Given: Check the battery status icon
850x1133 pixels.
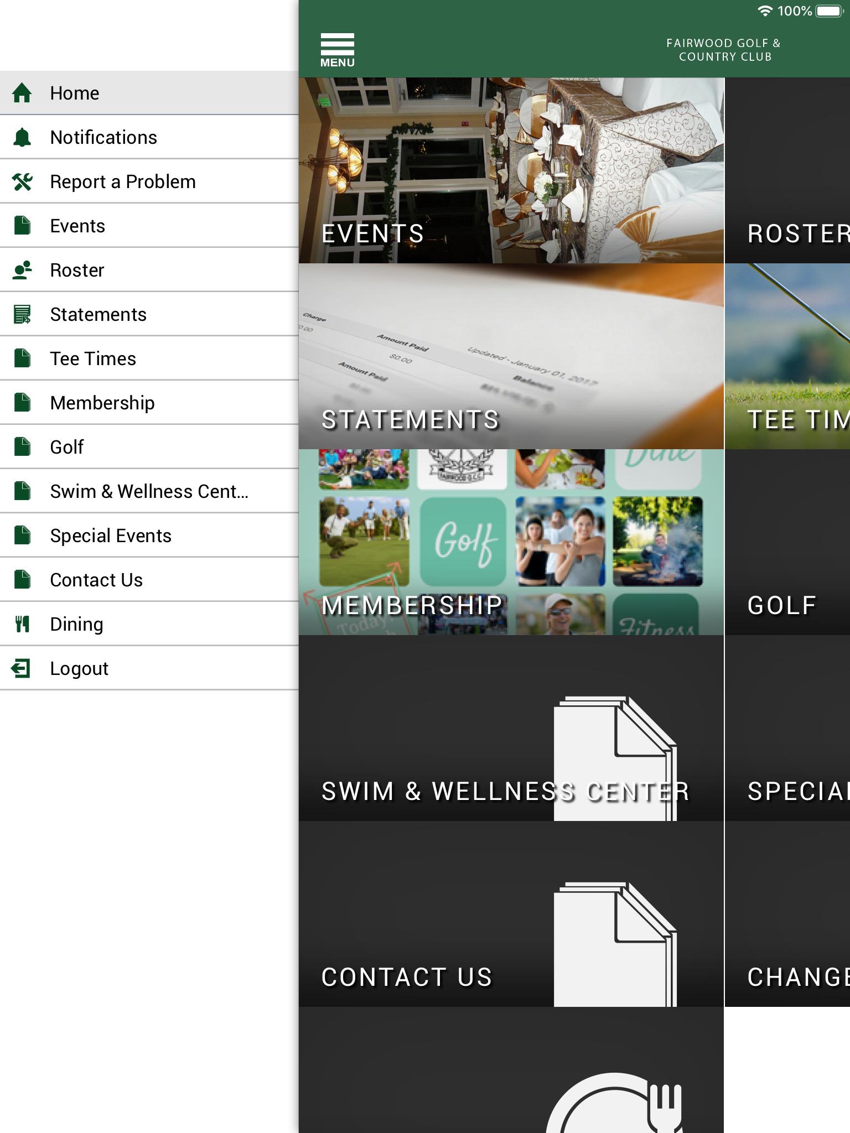Looking at the screenshot, I should point(829,11).
